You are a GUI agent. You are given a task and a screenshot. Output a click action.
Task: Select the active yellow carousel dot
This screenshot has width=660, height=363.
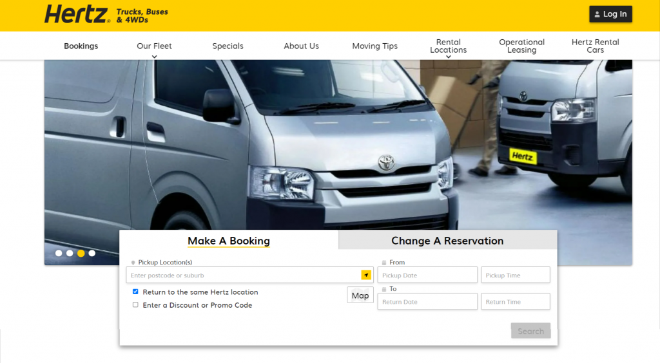(81, 253)
